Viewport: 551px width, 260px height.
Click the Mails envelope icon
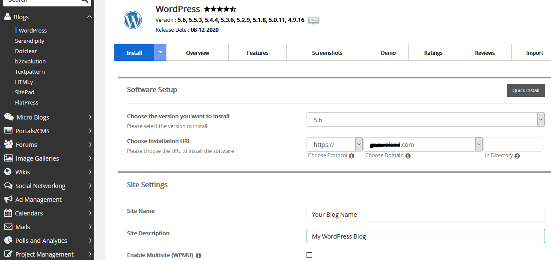coord(8,227)
